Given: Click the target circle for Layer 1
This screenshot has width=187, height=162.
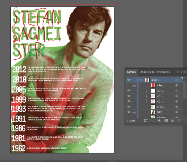Looking at the screenshot, I should point(177,80).
